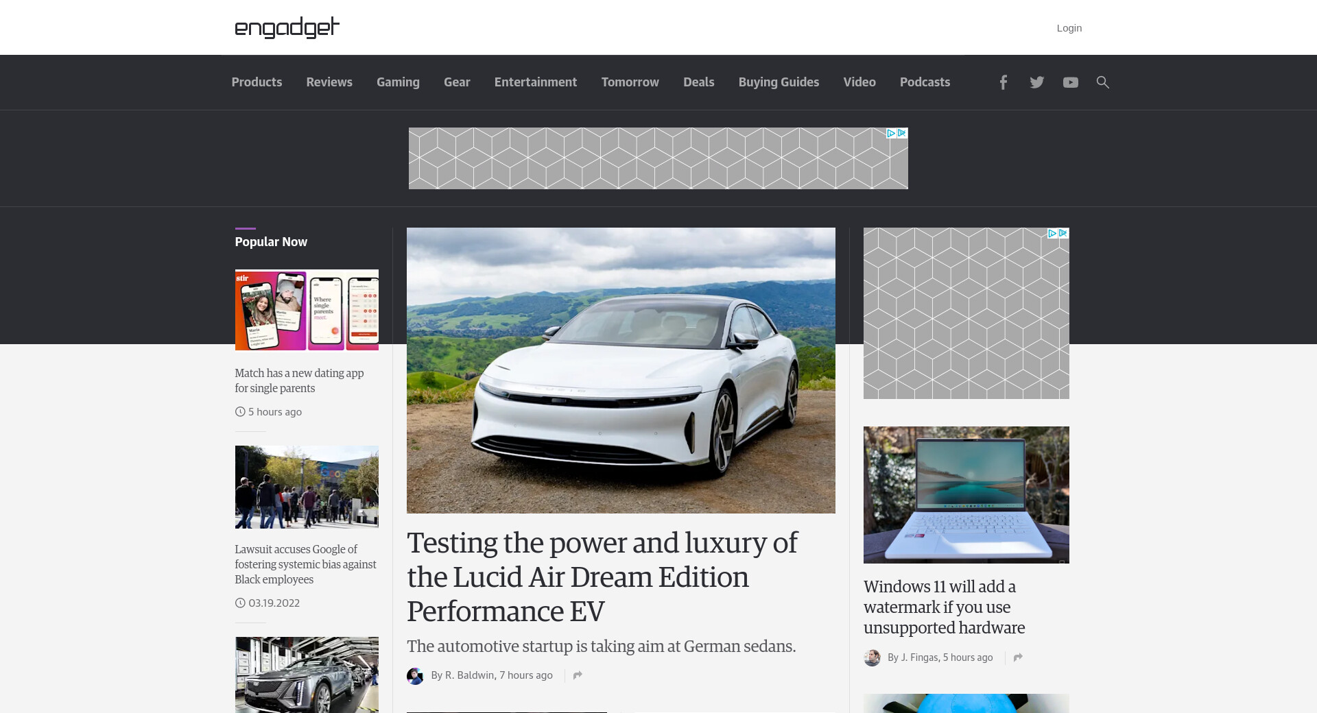Open the Lucid Air car photo
Image resolution: width=1317 pixels, height=713 pixels.
click(621, 370)
